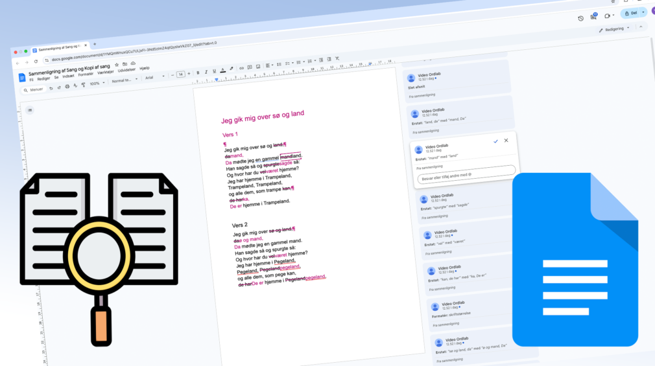Image resolution: width=655 pixels, height=366 pixels.
Task: Open the text color tool
Action: click(222, 70)
